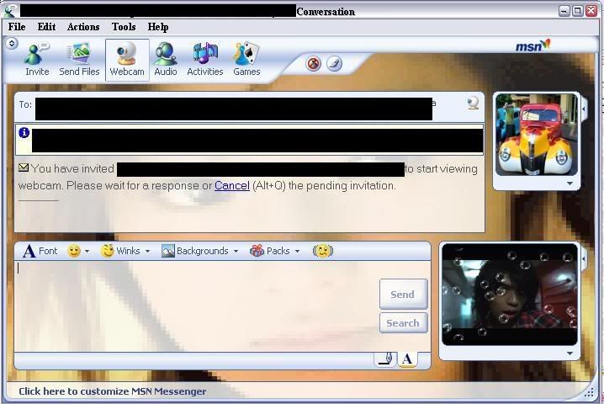604x404 pixels.
Task: Select the Webcam toolbar button
Action: click(x=127, y=60)
